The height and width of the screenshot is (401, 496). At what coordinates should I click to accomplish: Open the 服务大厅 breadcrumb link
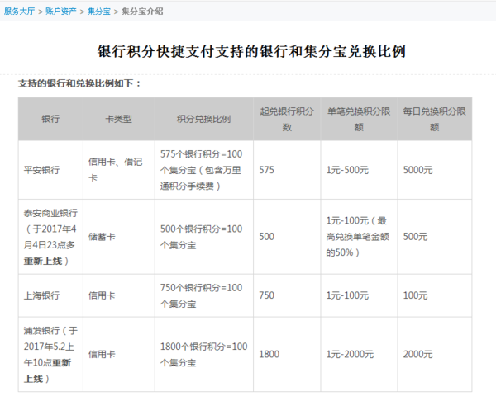click(19, 12)
